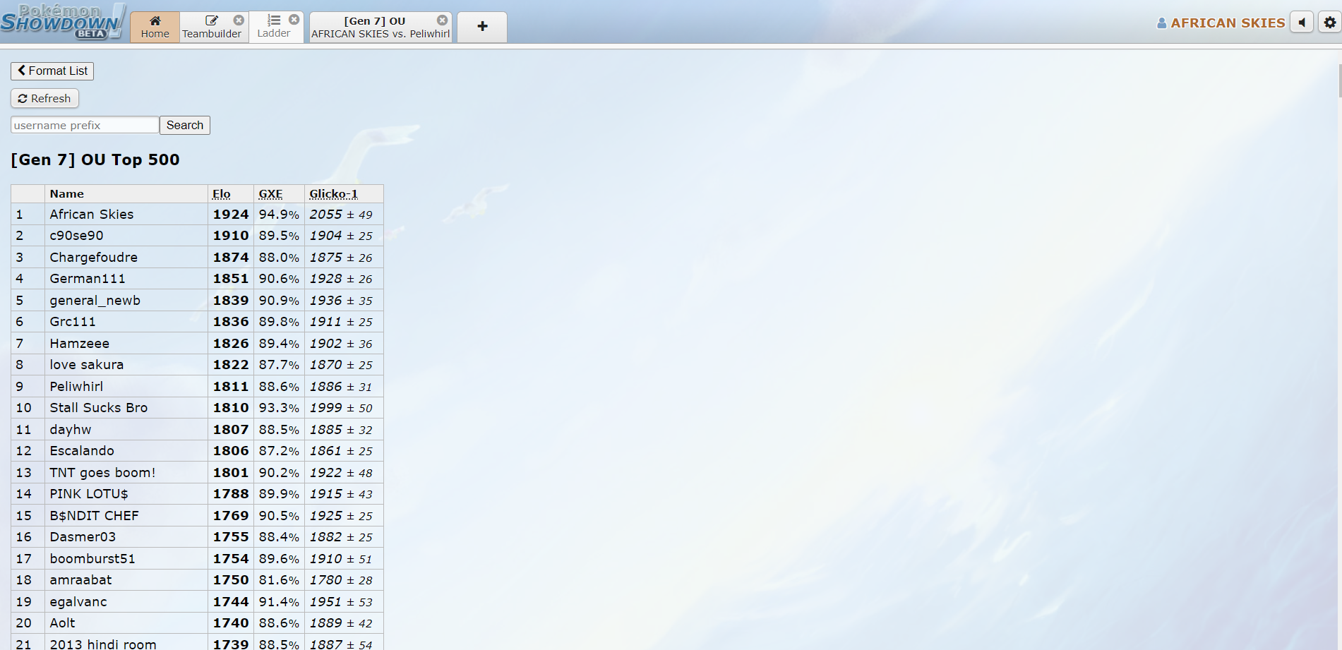Click Elo value 1874 for Chargefoudre

tap(231, 258)
